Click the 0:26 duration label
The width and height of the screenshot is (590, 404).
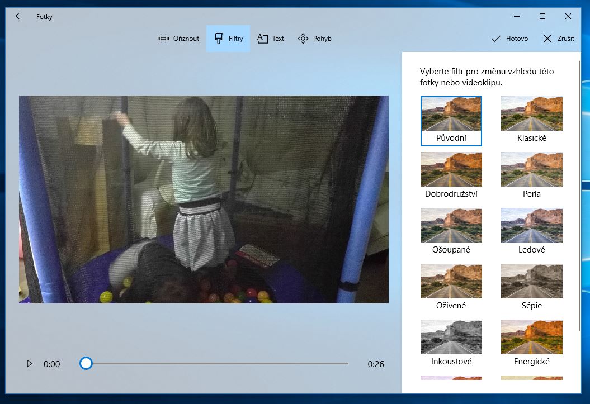(376, 364)
